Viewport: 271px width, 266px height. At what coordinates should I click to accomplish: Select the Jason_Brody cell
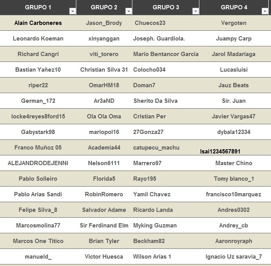pyautogui.click(x=104, y=23)
